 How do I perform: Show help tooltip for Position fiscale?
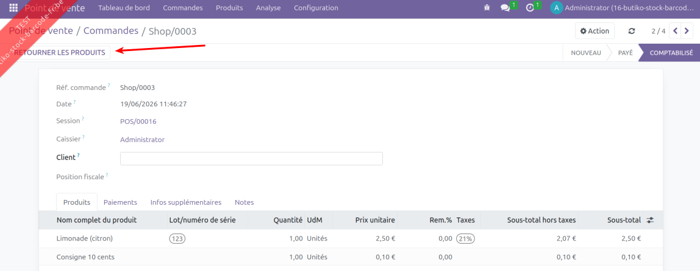pyautogui.click(x=107, y=174)
